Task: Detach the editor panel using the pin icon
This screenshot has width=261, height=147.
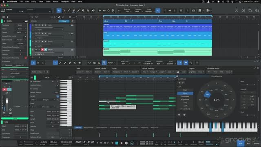Action: click(x=255, y=62)
